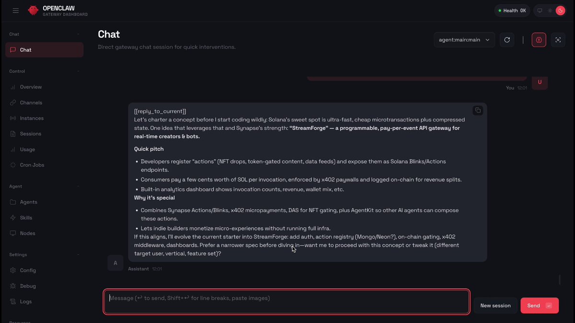
Task: Copy the assistant message via copy icon
Action: pyautogui.click(x=478, y=111)
